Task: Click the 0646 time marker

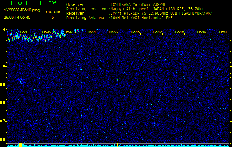Action: (x=135, y=32)
